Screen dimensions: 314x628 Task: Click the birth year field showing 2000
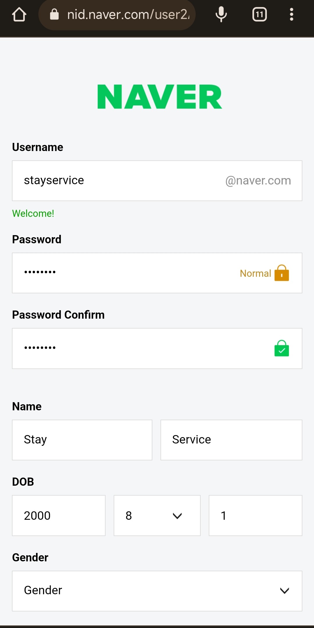pos(59,515)
